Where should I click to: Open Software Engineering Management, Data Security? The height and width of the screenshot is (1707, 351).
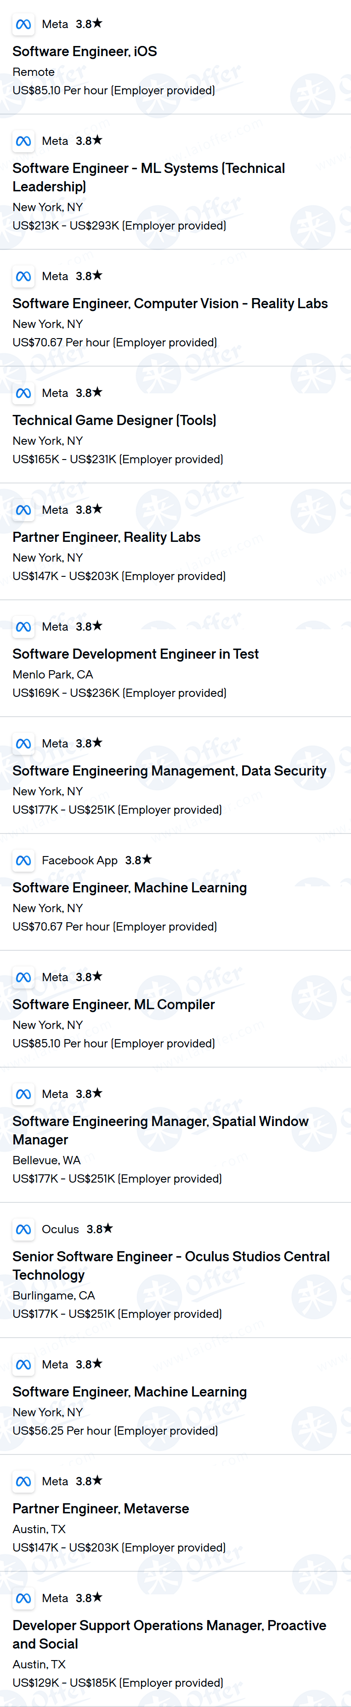coord(170,770)
